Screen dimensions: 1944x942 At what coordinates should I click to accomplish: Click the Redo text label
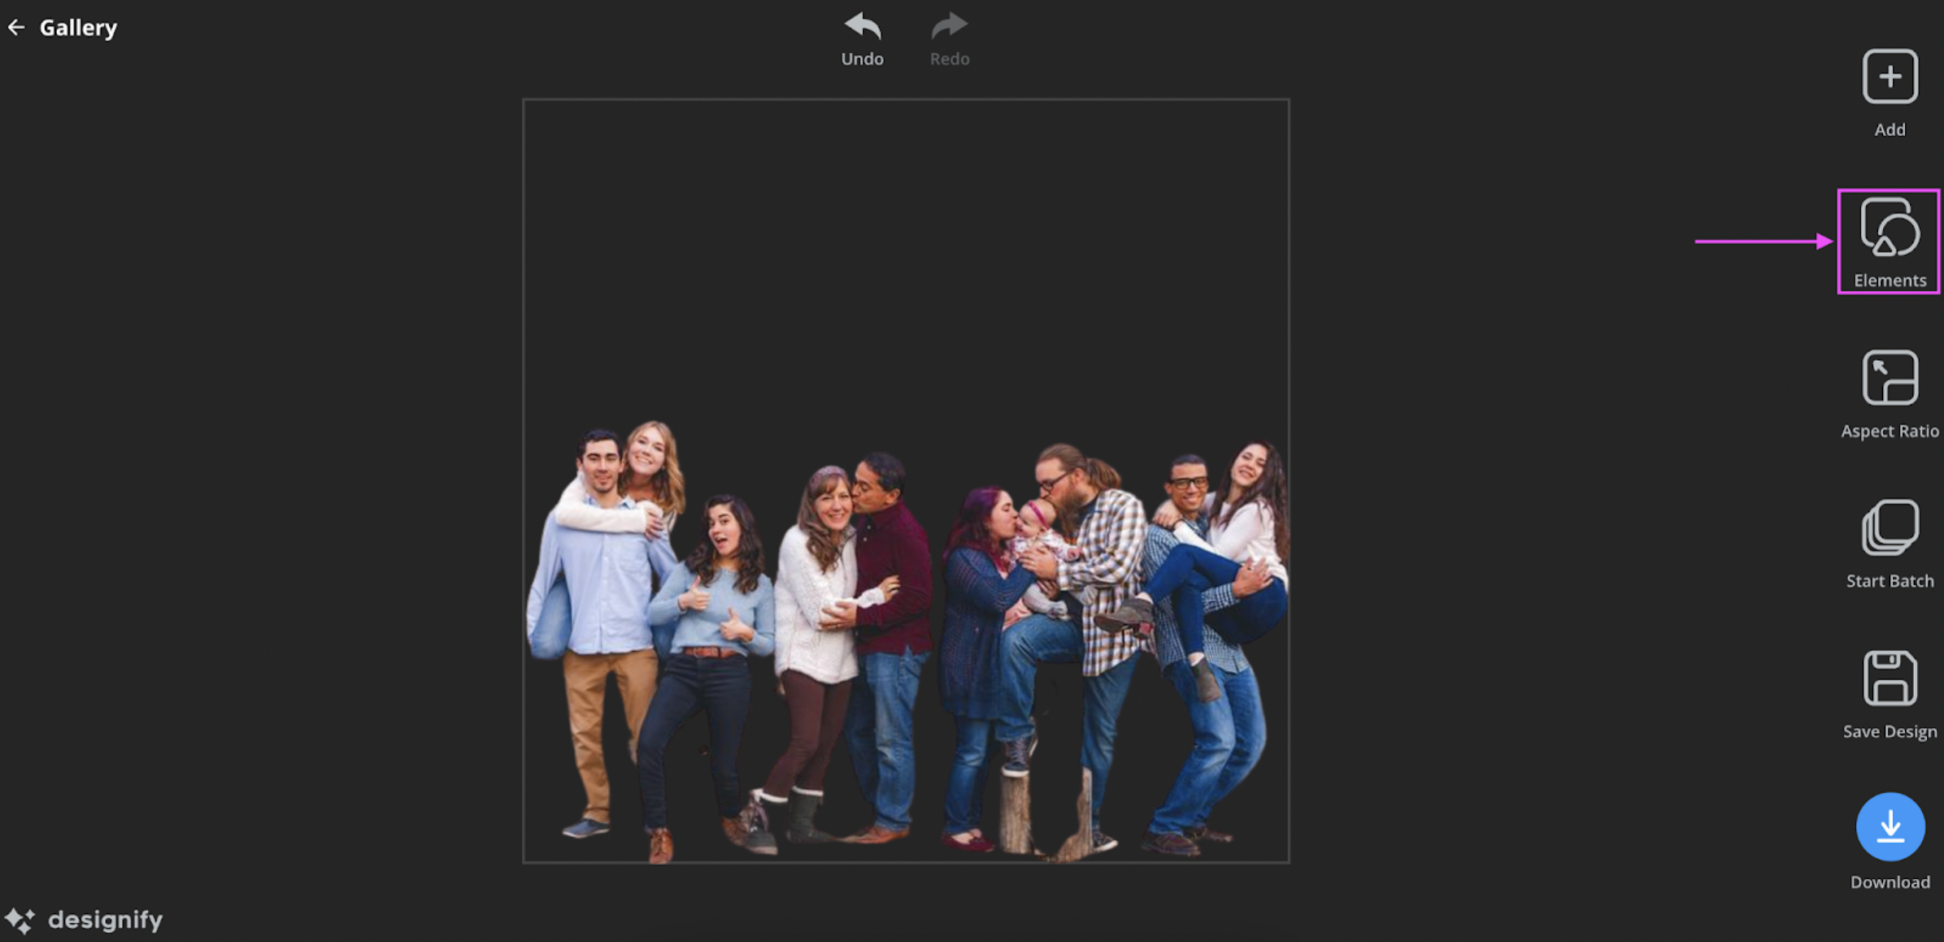click(950, 59)
